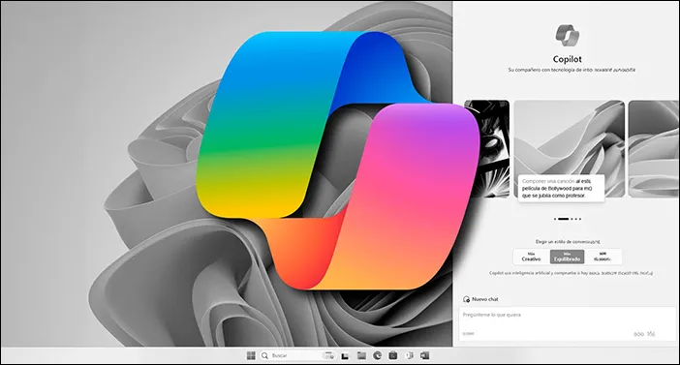Click the Nuevo chat icon
Viewport: 680px width, 365px height.
pyautogui.click(x=466, y=299)
